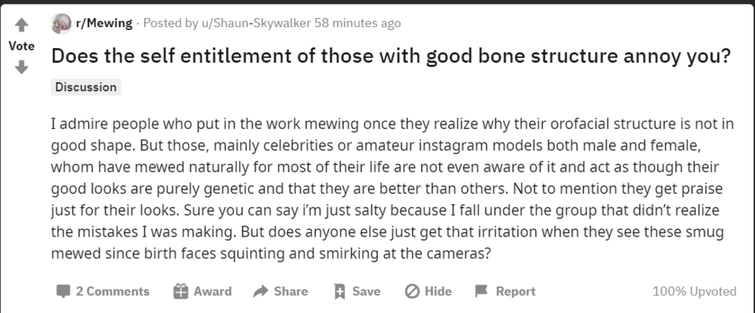This screenshot has height=313, width=755.
Task: Click the comments speech bubble icon
Action: (63, 291)
